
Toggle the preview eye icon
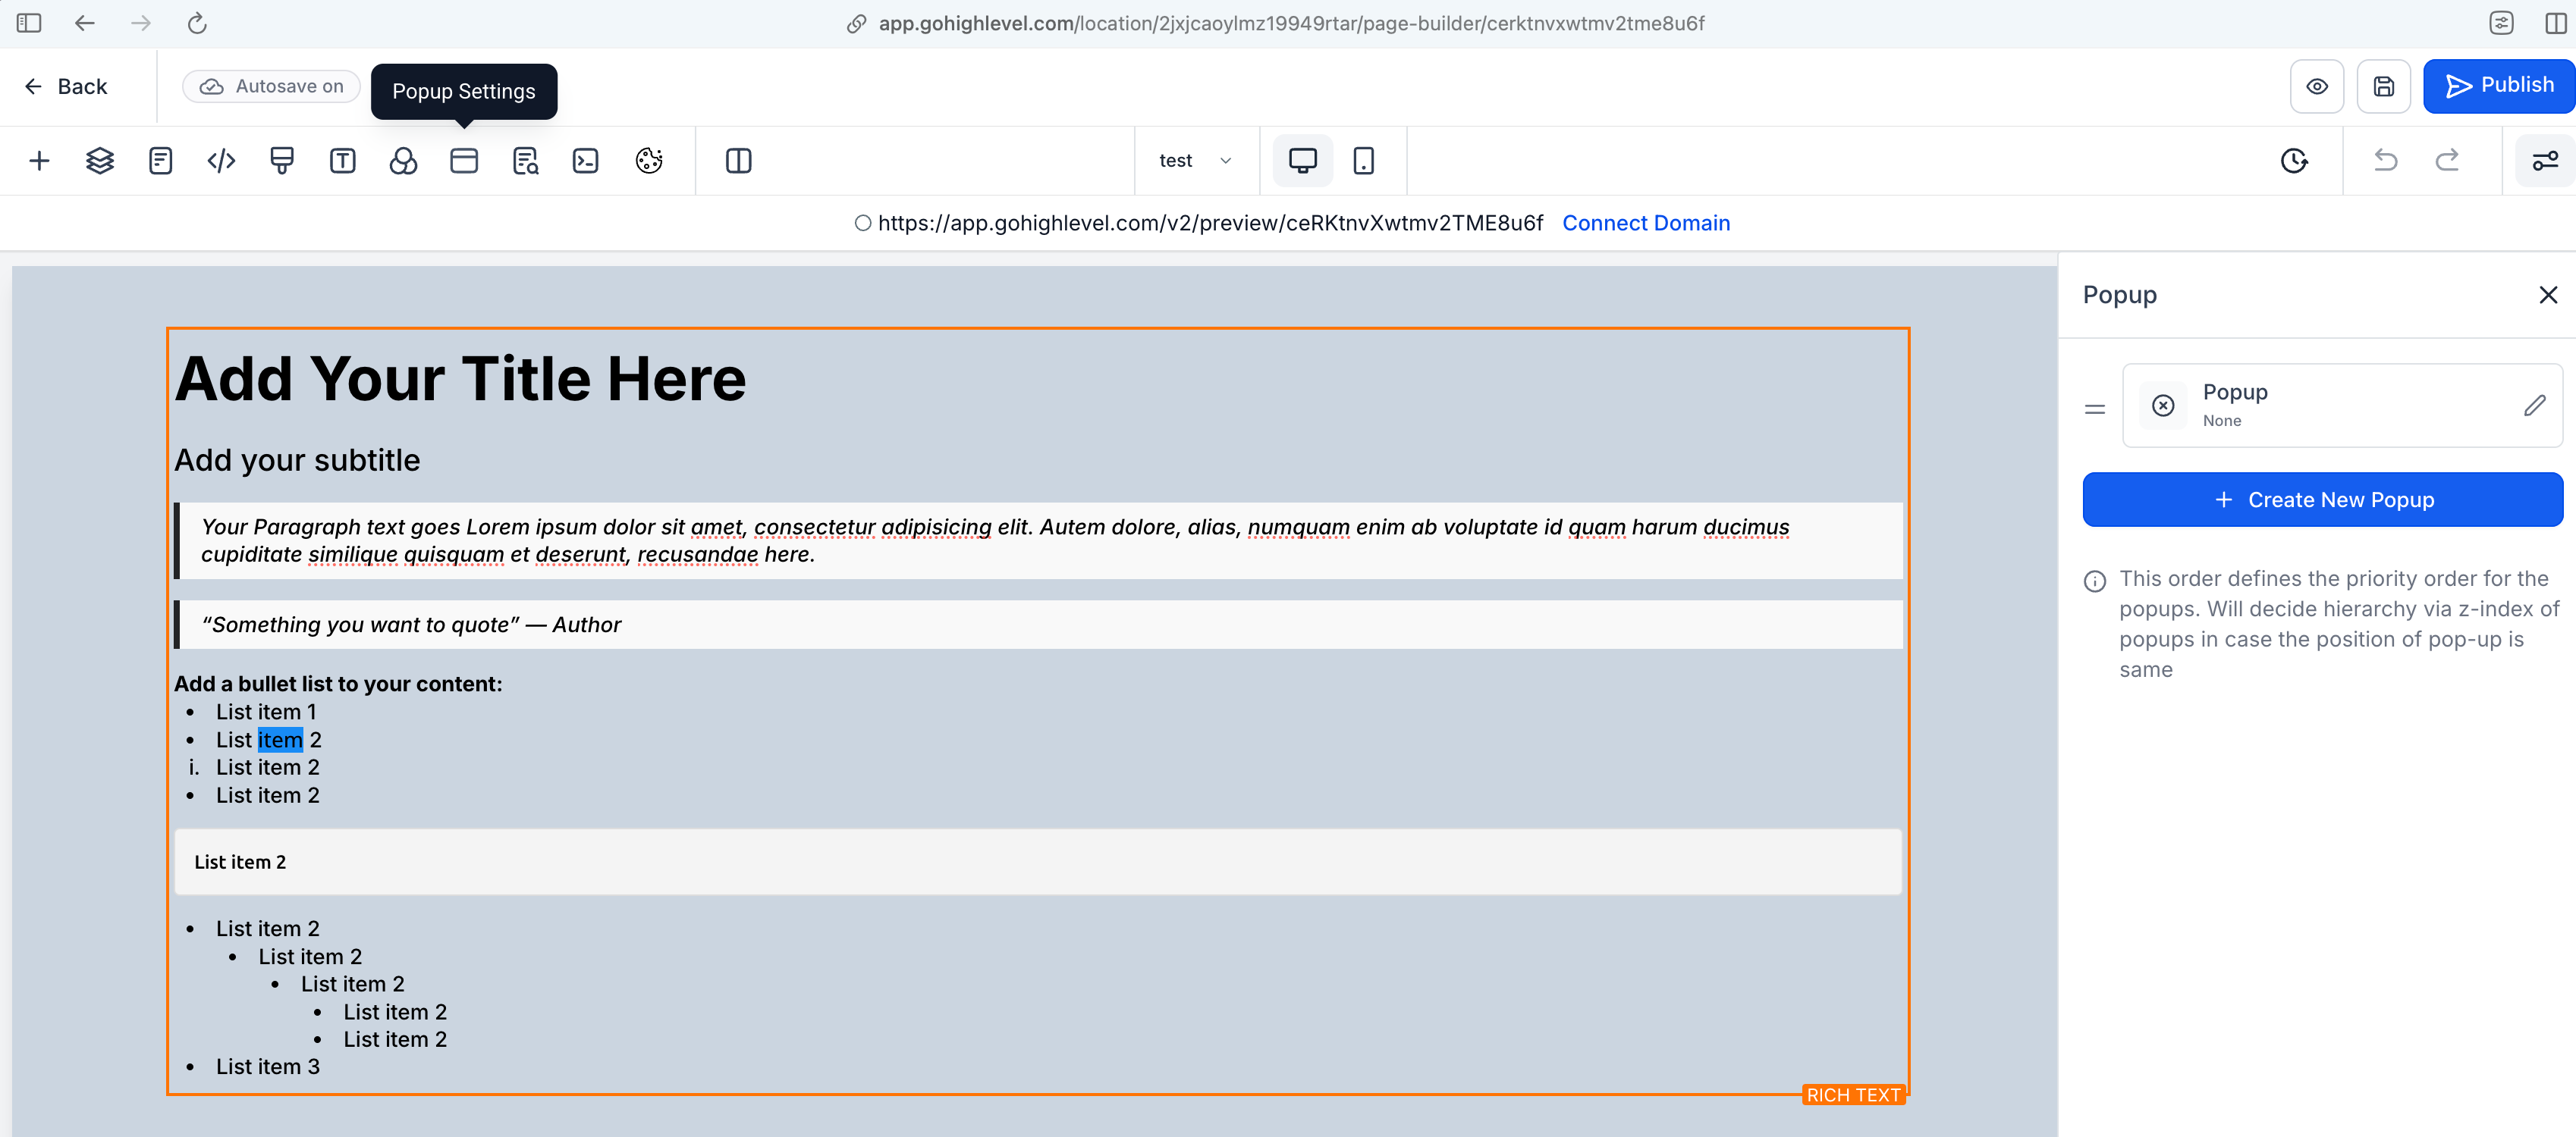(x=2317, y=87)
